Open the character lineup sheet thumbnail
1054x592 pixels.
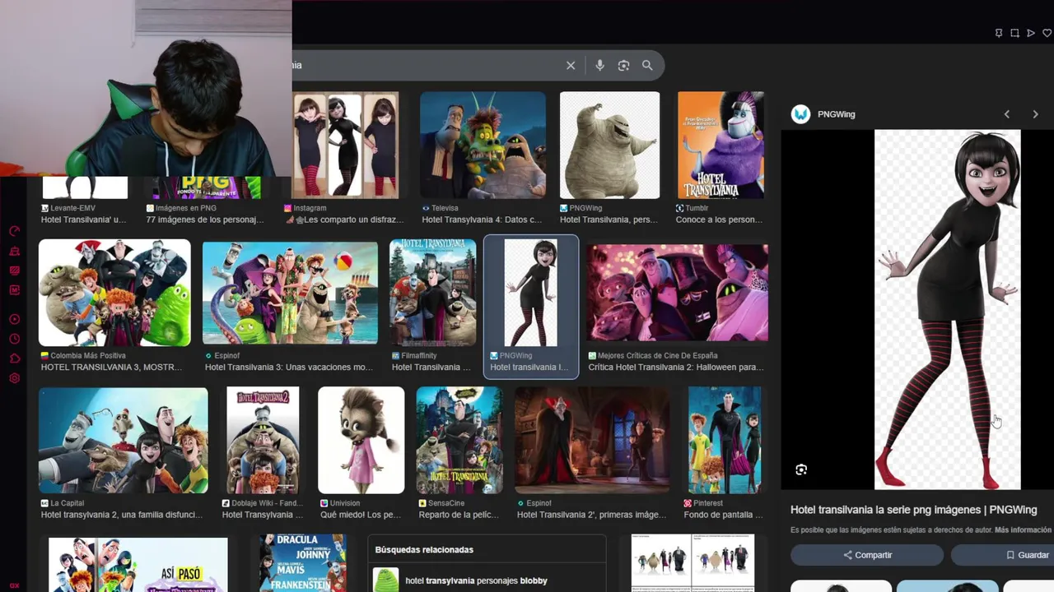[x=693, y=563]
